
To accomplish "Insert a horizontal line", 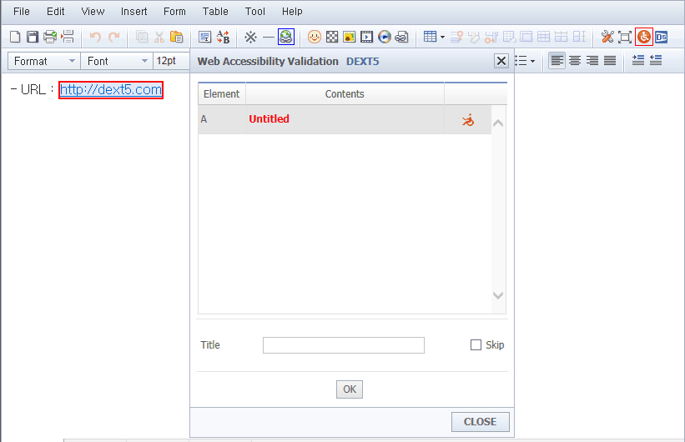I will point(268,38).
